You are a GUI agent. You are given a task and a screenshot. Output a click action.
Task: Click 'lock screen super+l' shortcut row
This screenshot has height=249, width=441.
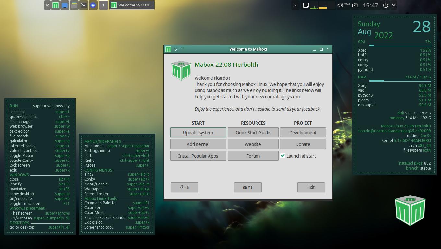pyautogui.click(x=40, y=165)
